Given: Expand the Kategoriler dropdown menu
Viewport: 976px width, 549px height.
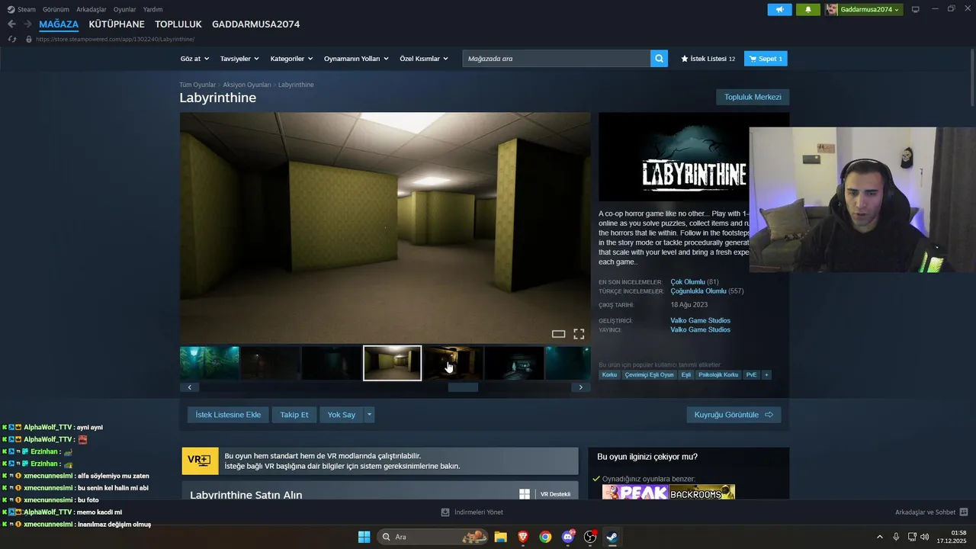Looking at the screenshot, I should click(x=291, y=59).
